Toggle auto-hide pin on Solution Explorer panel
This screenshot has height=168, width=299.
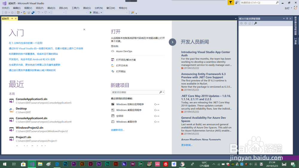(287, 19)
